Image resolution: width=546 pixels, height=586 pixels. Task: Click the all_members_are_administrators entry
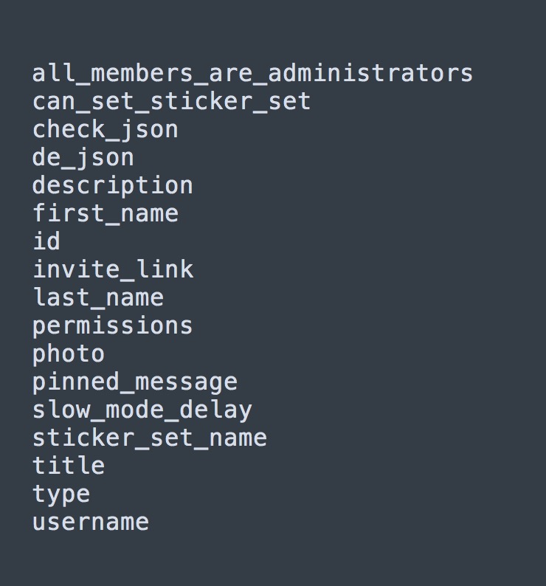pyautogui.click(x=252, y=74)
